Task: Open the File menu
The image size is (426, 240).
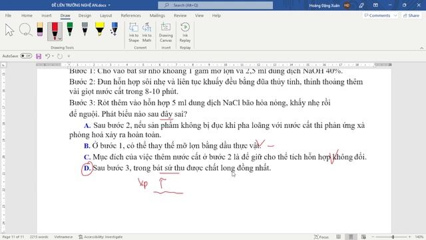Action: click(8, 15)
